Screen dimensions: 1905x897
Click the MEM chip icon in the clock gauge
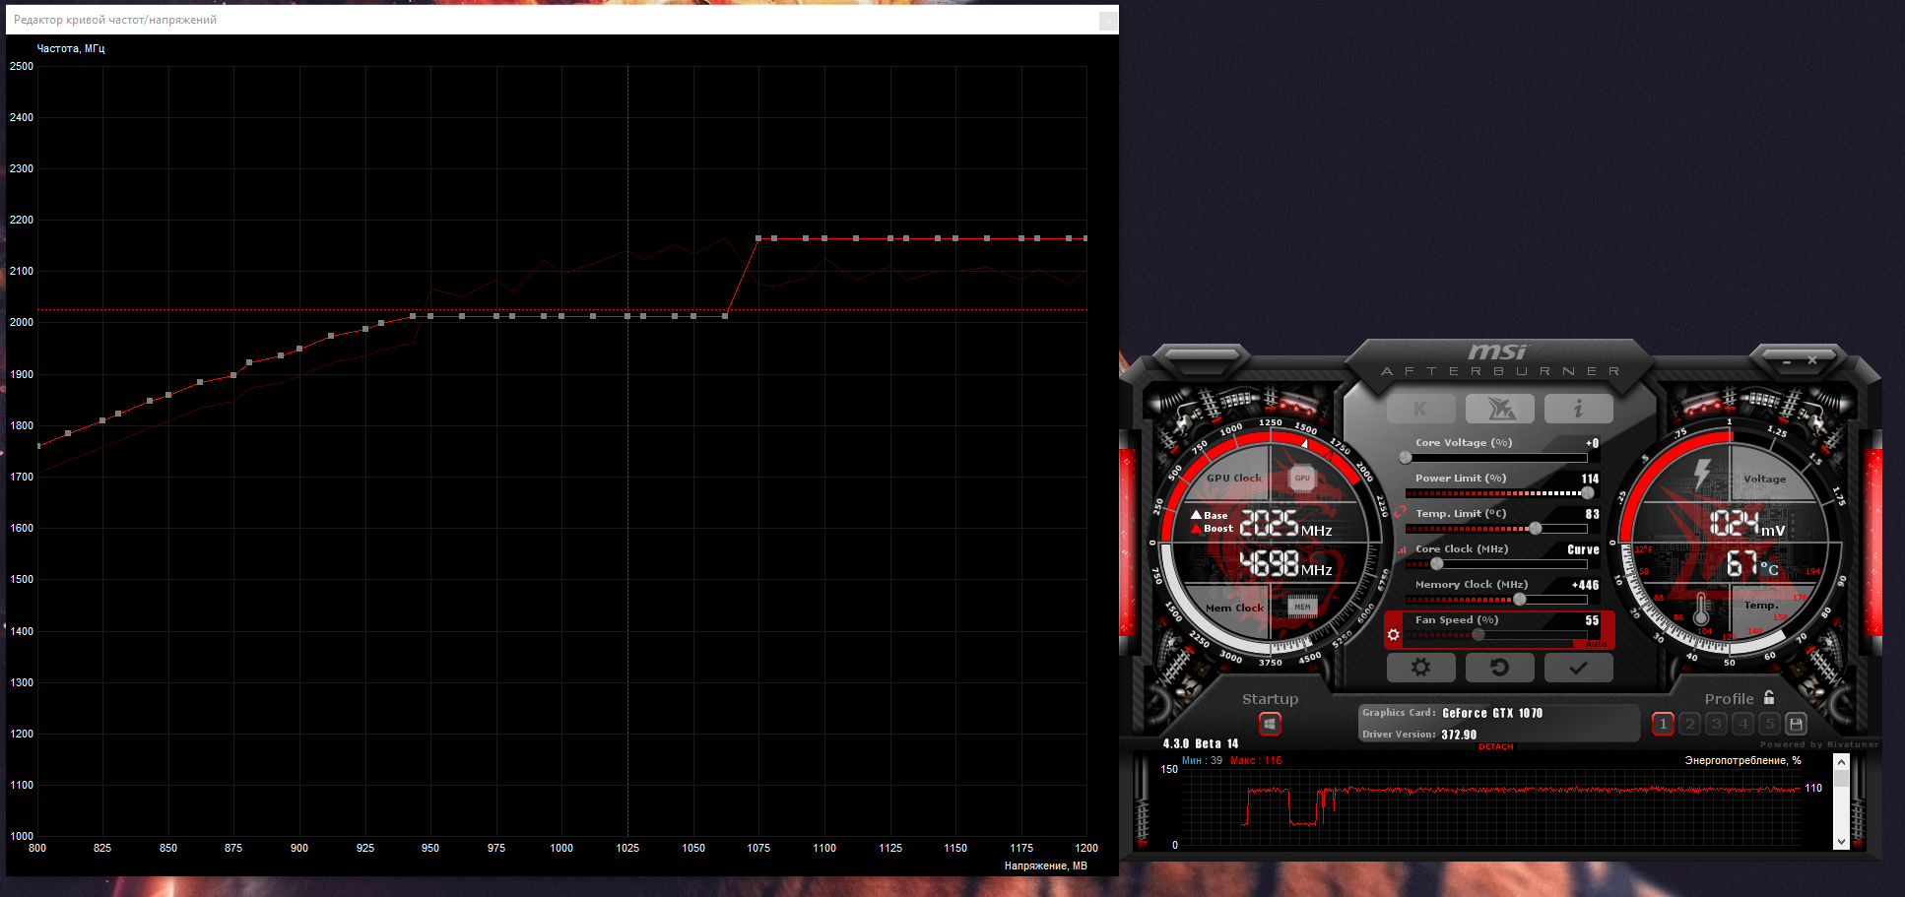tap(1302, 607)
